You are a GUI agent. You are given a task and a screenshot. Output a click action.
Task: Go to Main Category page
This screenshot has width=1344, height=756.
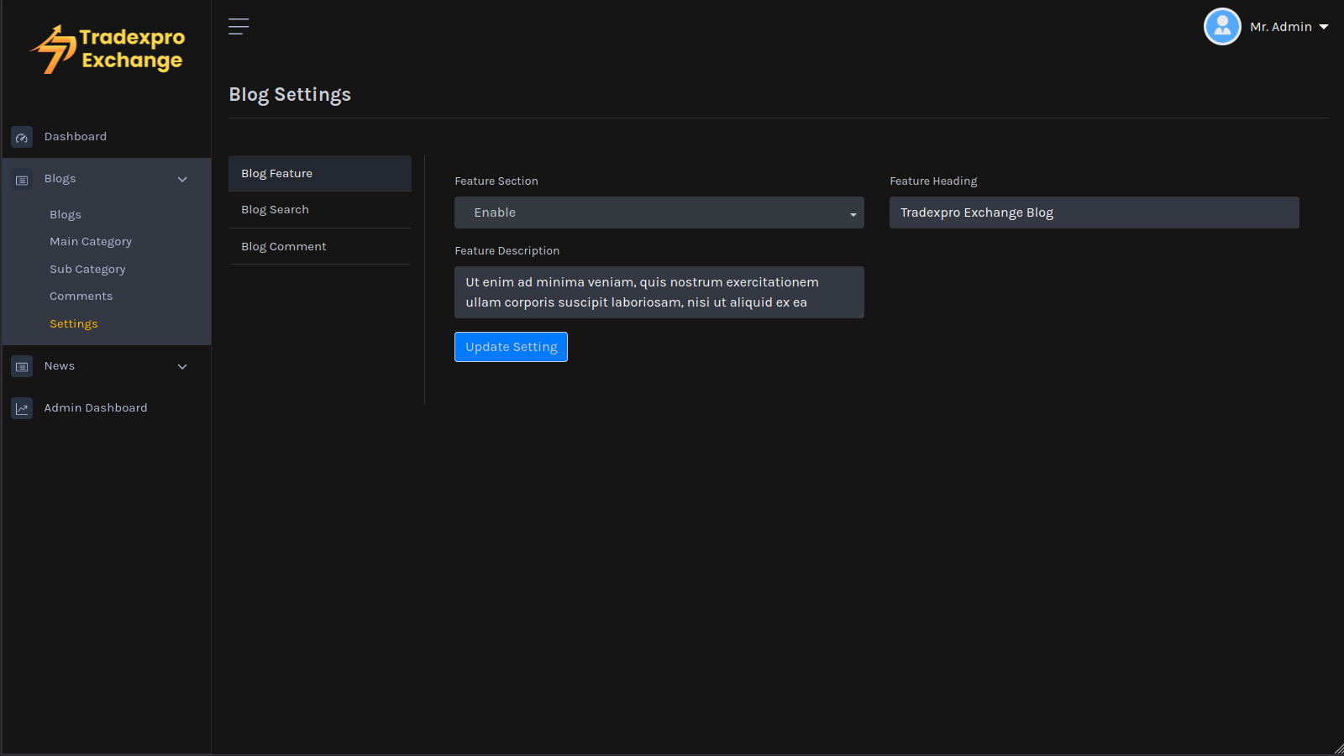click(x=91, y=242)
